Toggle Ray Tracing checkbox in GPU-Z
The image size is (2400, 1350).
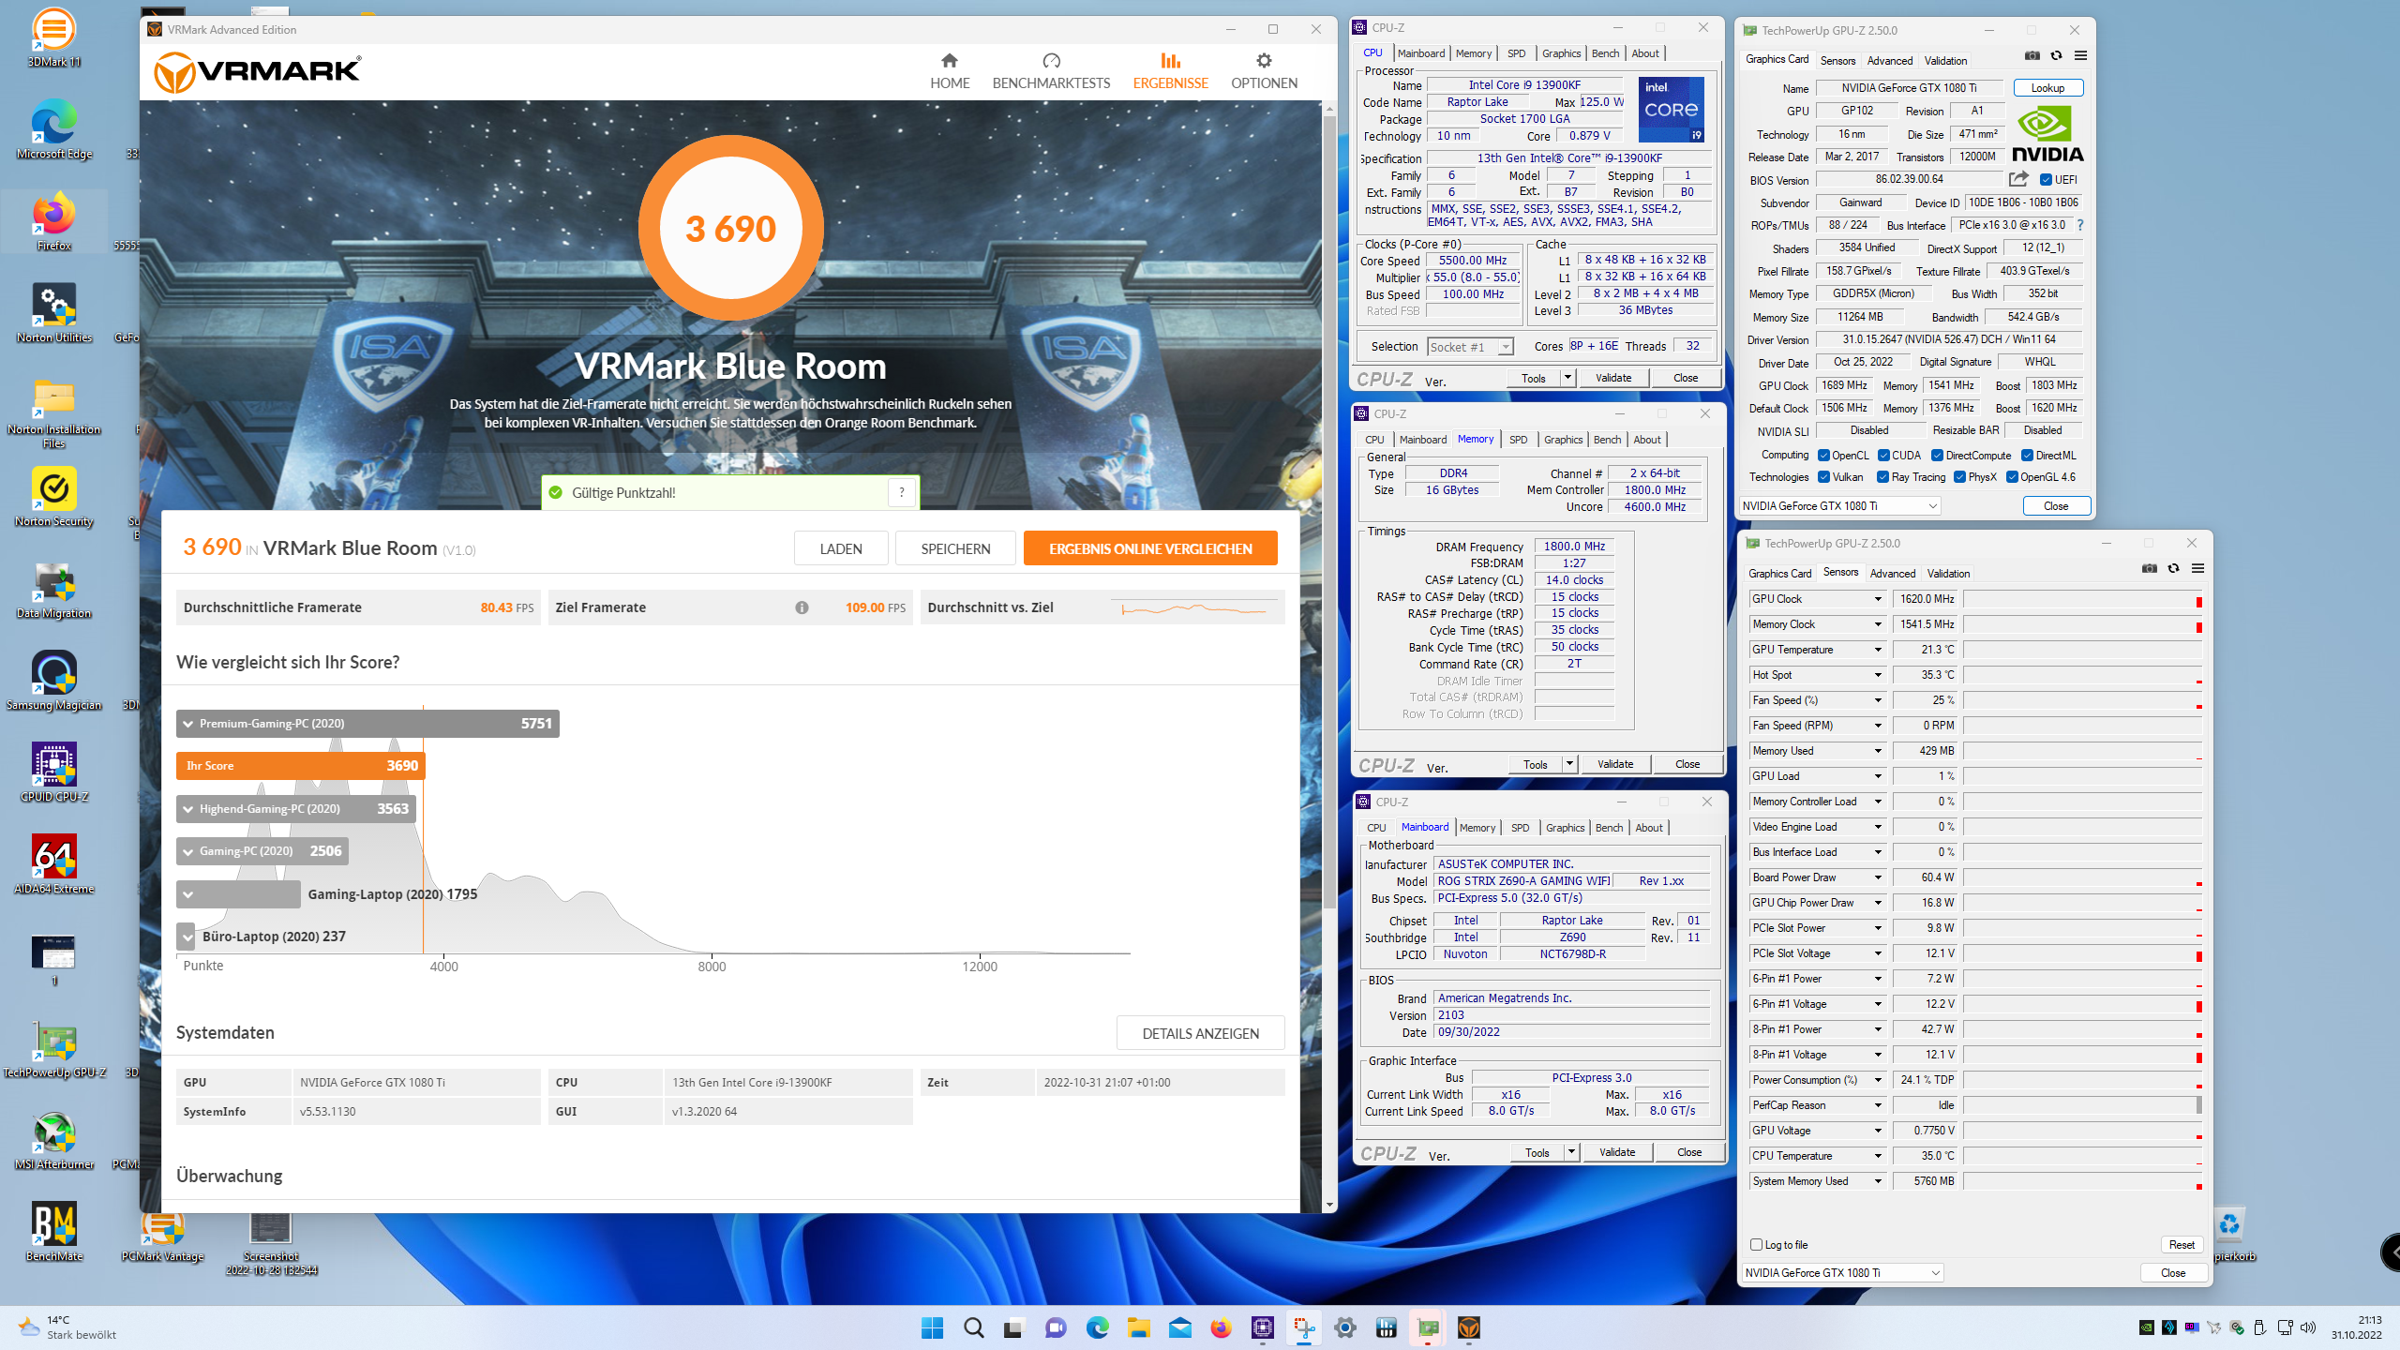click(x=1883, y=477)
